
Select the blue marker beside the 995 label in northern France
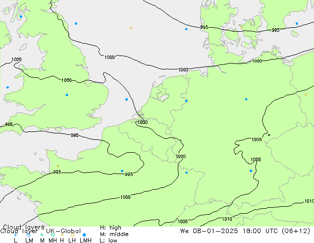[x=122, y=171]
